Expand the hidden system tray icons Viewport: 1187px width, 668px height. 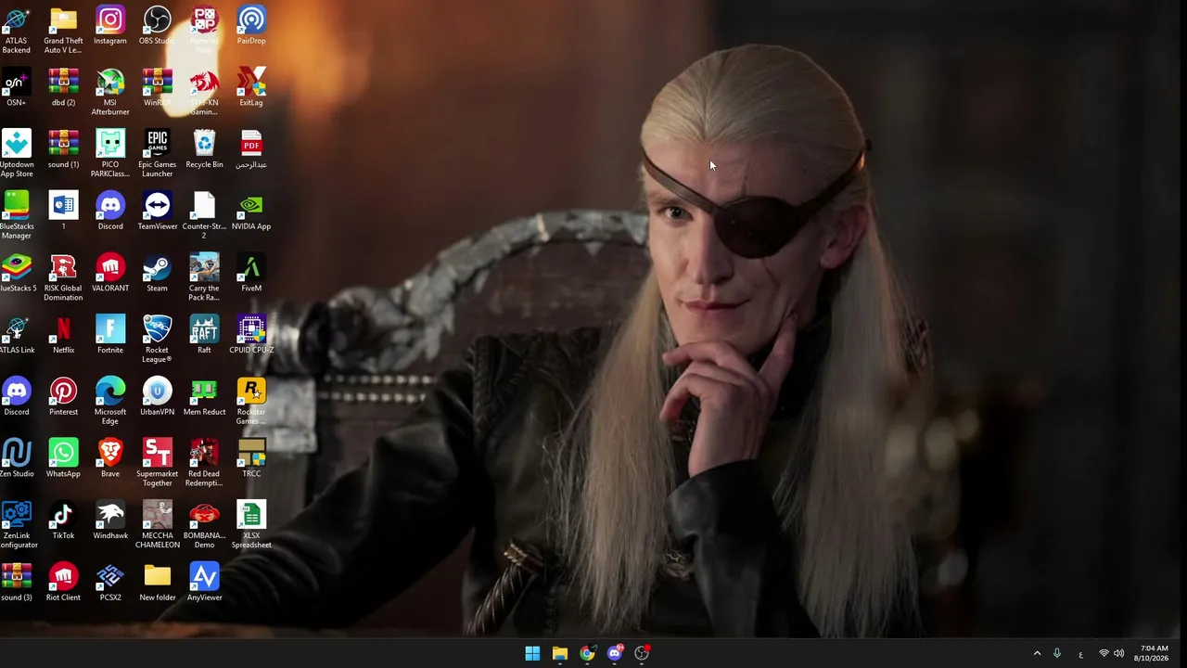pyautogui.click(x=1037, y=653)
